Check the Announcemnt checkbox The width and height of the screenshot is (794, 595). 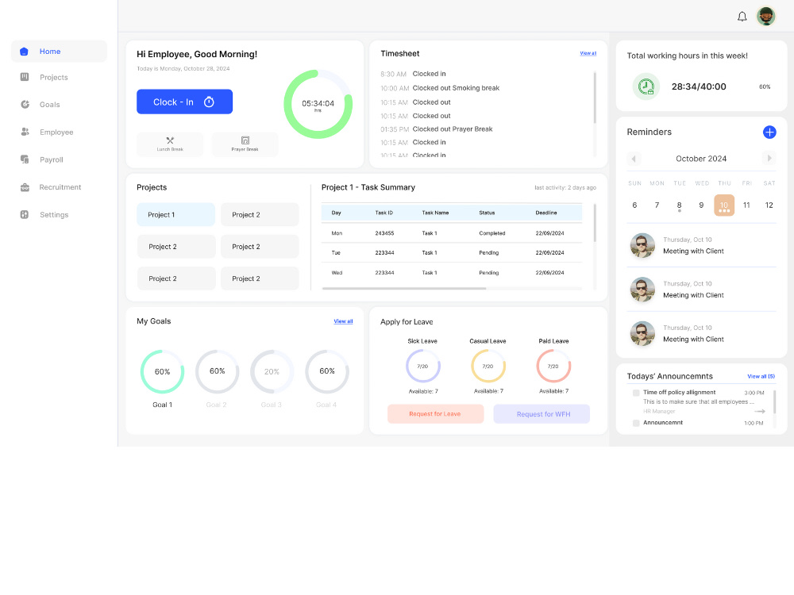(636, 423)
